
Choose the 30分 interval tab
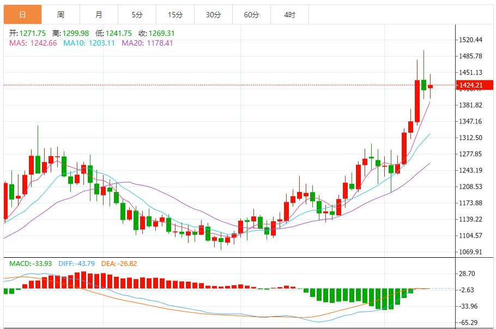(x=213, y=15)
